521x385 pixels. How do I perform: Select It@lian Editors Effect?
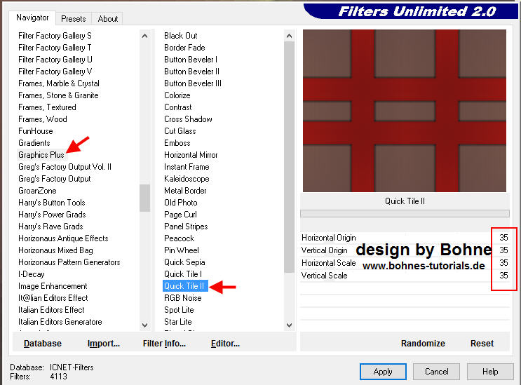[53, 298]
